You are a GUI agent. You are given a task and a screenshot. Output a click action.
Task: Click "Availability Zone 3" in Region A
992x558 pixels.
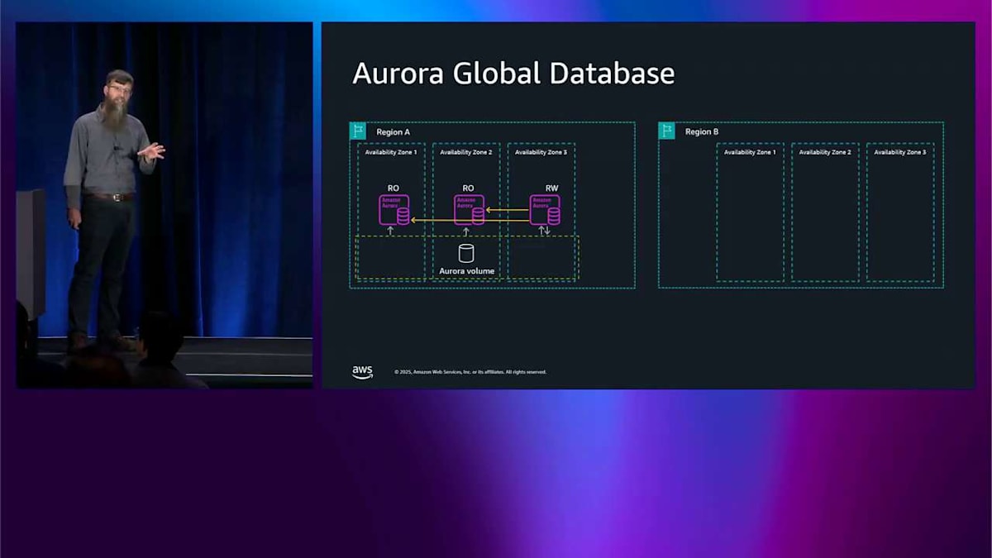541,152
